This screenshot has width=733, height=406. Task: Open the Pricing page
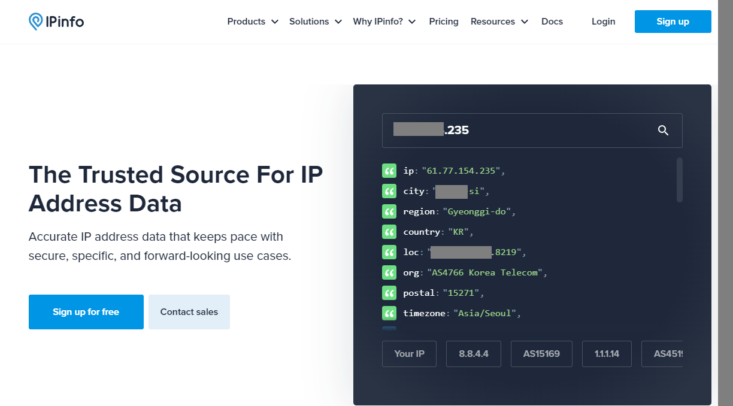[444, 22]
